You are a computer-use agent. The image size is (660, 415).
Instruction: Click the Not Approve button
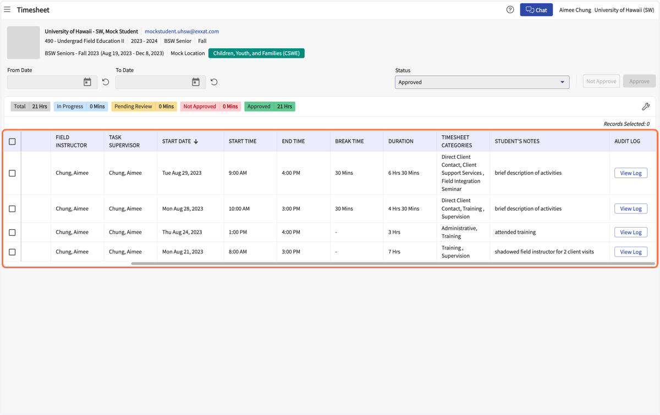pos(601,81)
